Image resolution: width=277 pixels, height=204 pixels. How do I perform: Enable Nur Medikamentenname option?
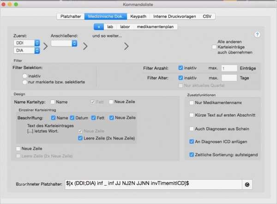pyautogui.click(x=192, y=103)
